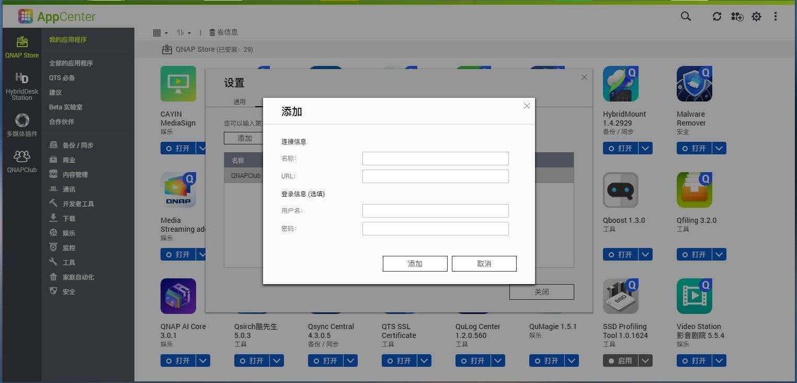This screenshot has width=797, height=383.
Task: Click the 卷信息 volume info toolbar icon
Action: click(x=224, y=32)
